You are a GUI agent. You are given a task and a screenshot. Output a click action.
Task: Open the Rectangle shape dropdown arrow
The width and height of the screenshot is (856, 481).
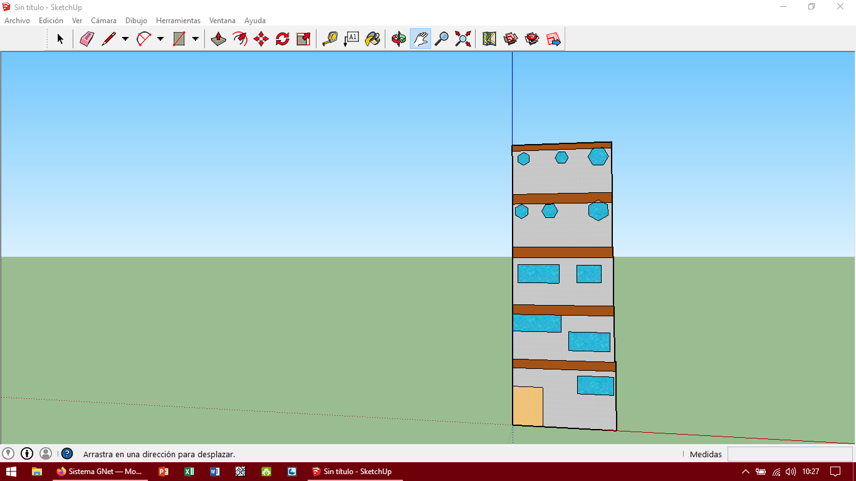coord(196,39)
